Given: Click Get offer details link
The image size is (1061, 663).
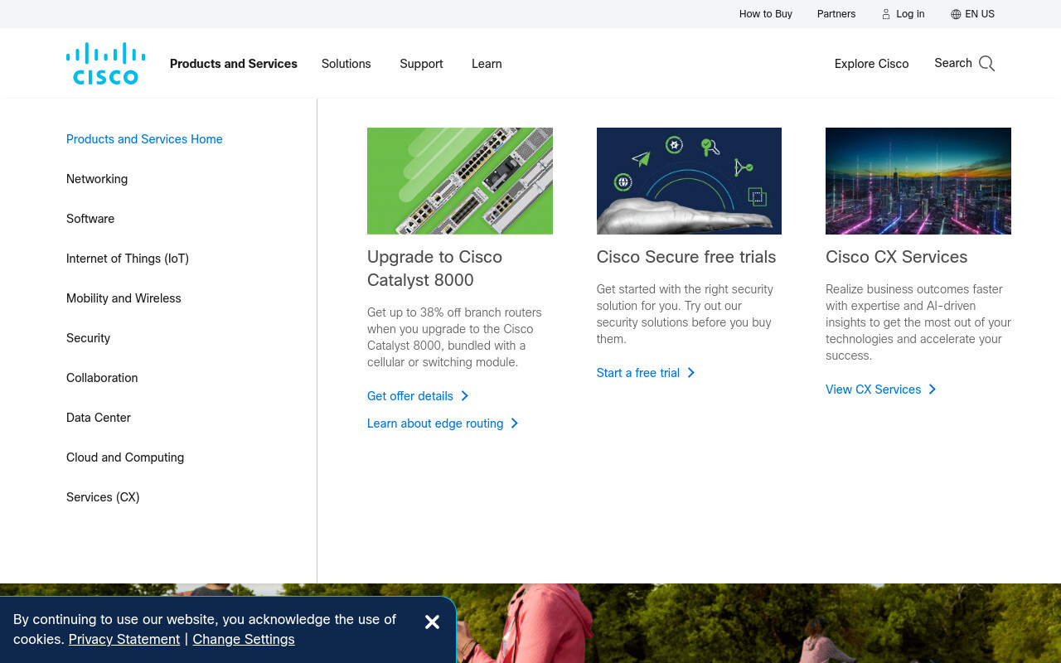Looking at the screenshot, I should [x=410, y=396].
